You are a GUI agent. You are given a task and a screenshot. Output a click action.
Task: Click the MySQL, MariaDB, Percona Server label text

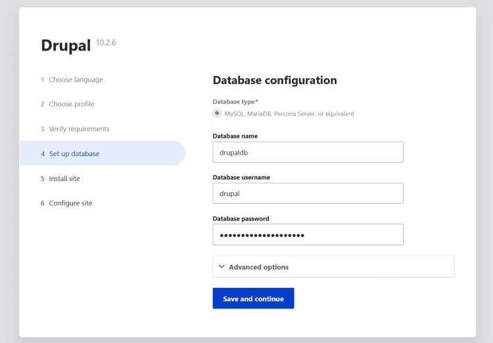(x=289, y=114)
